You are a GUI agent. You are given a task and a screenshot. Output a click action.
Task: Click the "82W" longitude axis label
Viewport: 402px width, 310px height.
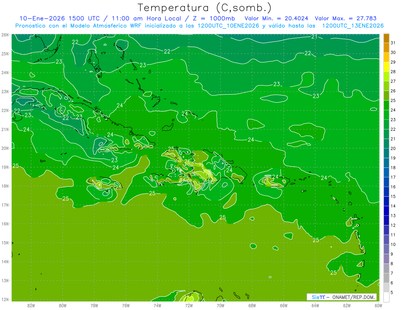31,305
